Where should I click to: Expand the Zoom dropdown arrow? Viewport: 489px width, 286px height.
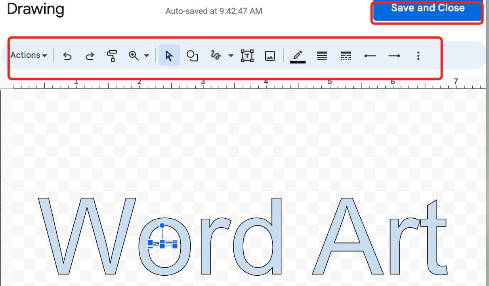point(147,56)
